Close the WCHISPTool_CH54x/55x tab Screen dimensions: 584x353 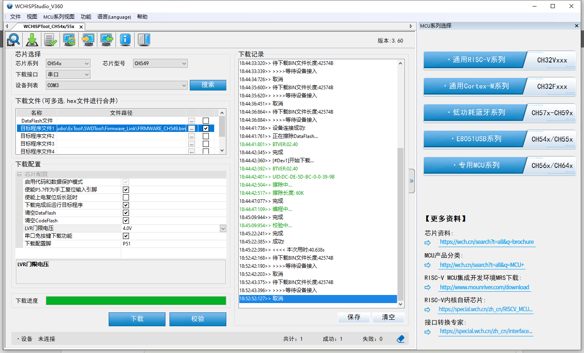[81, 27]
